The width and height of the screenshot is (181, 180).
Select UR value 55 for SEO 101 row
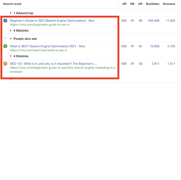click(141, 64)
